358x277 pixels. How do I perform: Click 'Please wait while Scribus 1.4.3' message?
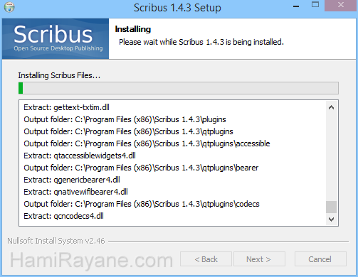(201, 42)
